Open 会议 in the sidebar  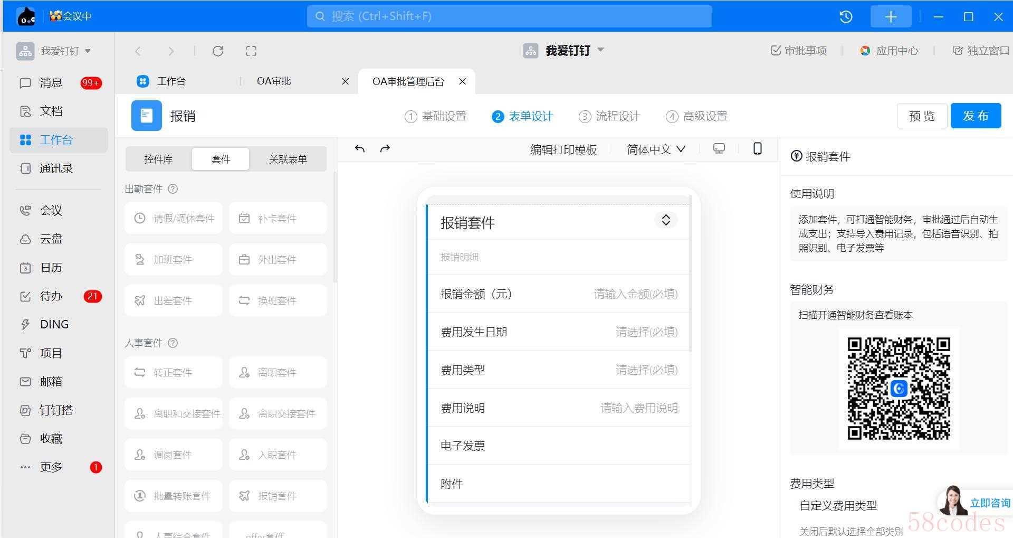coord(59,211)
